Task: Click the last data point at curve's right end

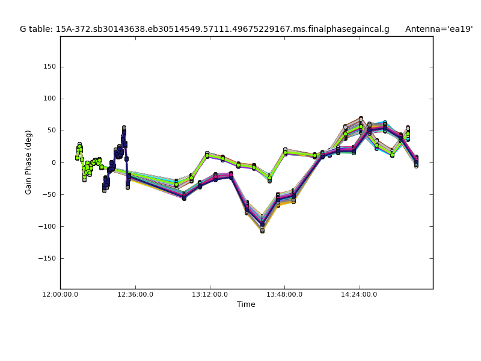Action: tap(416, 165)
